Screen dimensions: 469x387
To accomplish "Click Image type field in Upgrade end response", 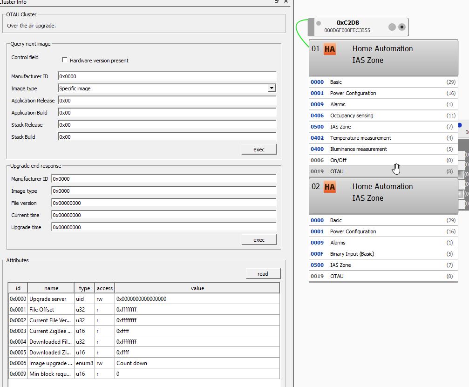I will click(x=163, y=191).
